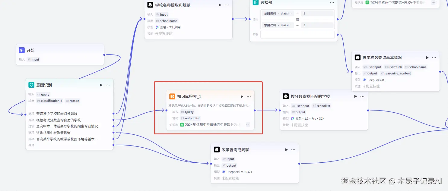Open the more options menu on 知识库检索_1
This screenshot has height=191, width=448.
[249, 96]
